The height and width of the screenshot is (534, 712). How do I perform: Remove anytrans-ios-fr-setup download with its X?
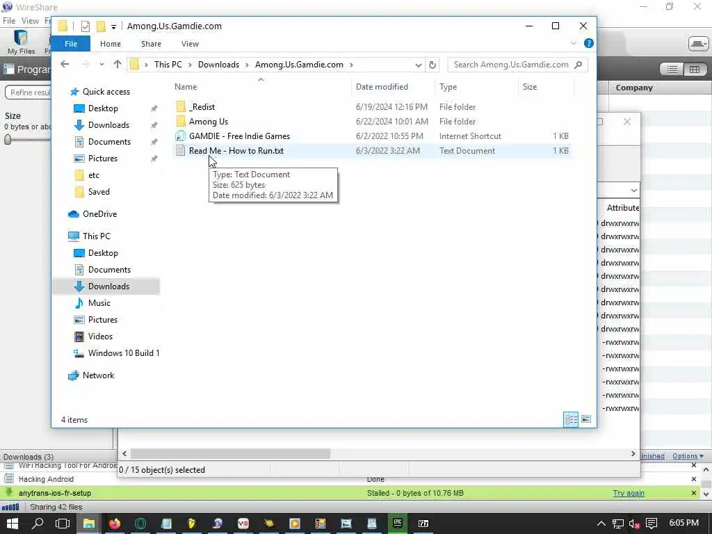tap(694, 493)
